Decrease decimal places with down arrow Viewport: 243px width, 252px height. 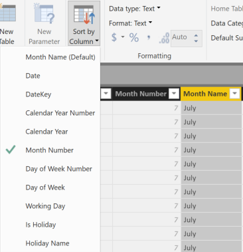196,41
